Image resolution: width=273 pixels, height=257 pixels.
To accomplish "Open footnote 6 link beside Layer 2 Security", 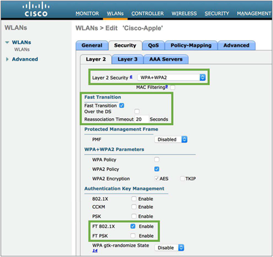I will 131,77.
